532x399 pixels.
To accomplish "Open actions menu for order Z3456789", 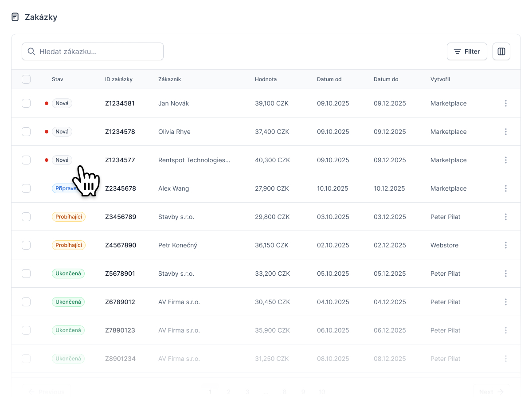I will click(x=506, y=217).
